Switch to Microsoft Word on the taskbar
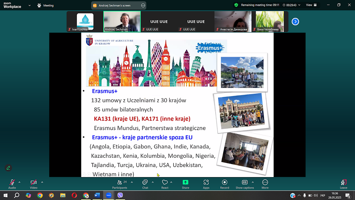This screenshot has width=355, height=200. tap(97, 195)
